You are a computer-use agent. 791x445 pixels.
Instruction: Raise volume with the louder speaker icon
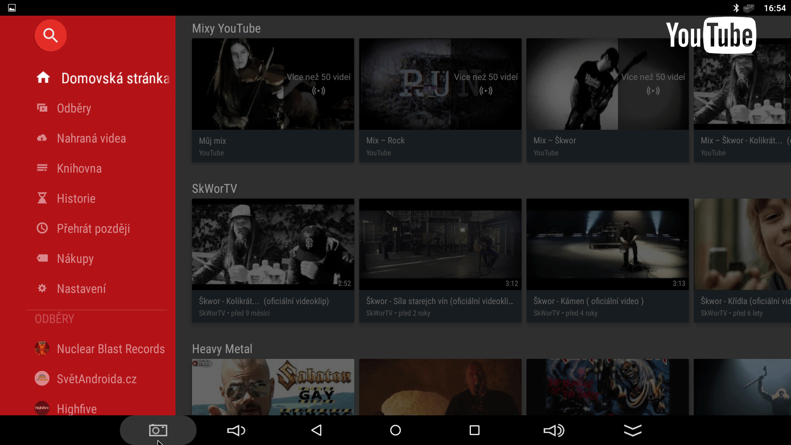(554, 431)
